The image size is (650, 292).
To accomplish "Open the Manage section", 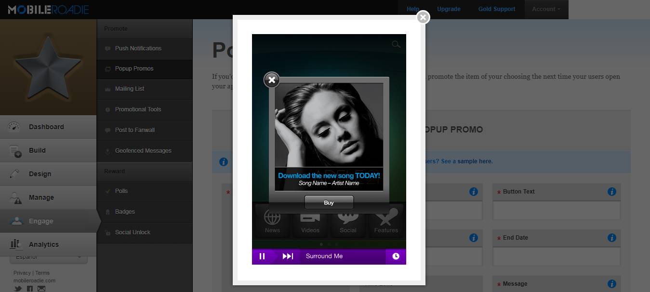I will pyautogui.click(x=48, y=197).
